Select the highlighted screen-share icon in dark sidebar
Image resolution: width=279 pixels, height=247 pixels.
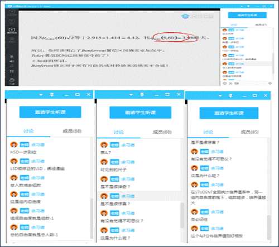[12, 30]
